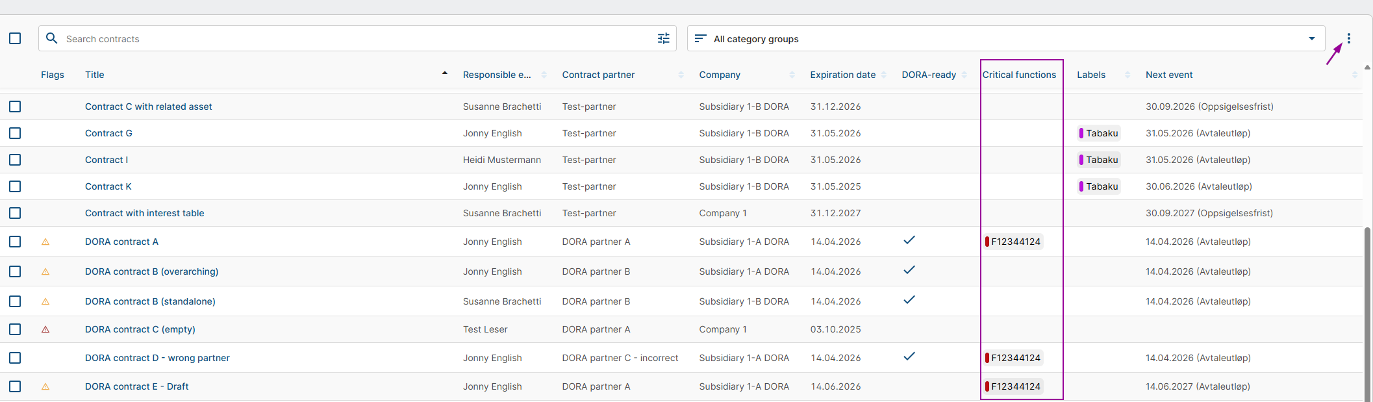Open the three-dot more options menu
The image size is (1373, 402).
pos(1348,38)
